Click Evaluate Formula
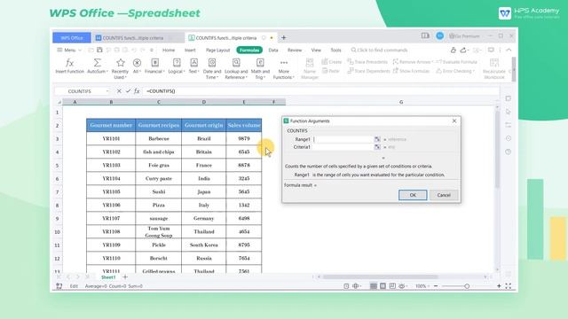Viewport: 568px width, 319px height. (456, 62)
